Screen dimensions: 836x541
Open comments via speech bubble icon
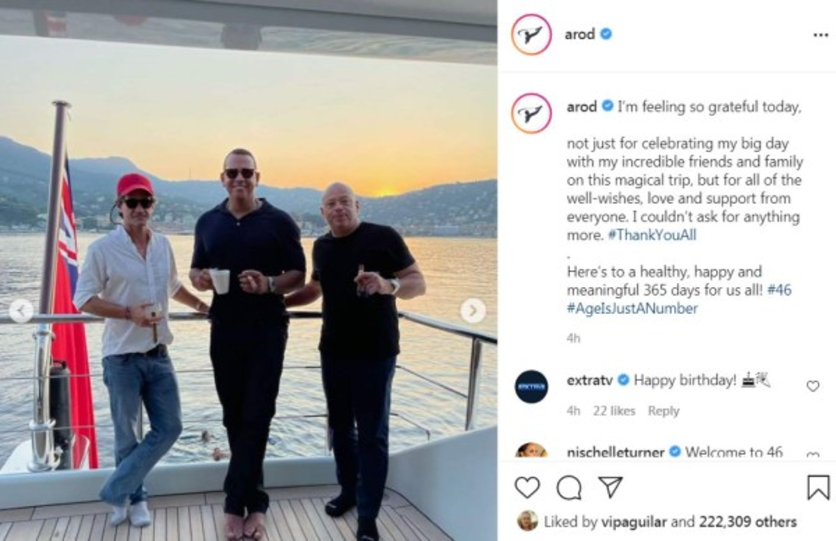[x=569, y=487]
